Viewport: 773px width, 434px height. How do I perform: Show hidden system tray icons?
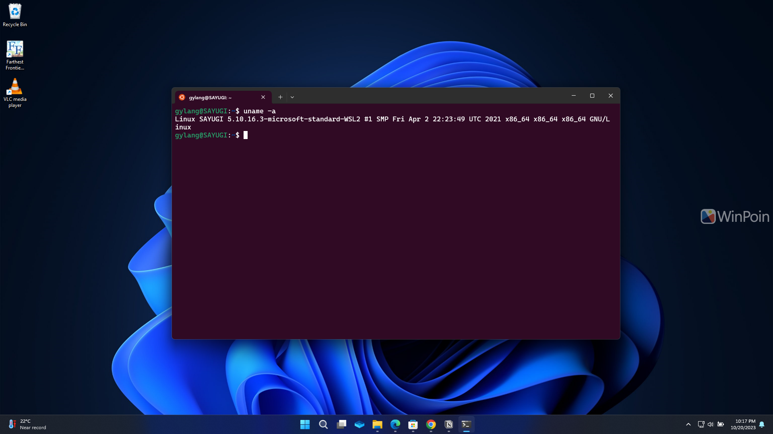[x=688, y=424]
